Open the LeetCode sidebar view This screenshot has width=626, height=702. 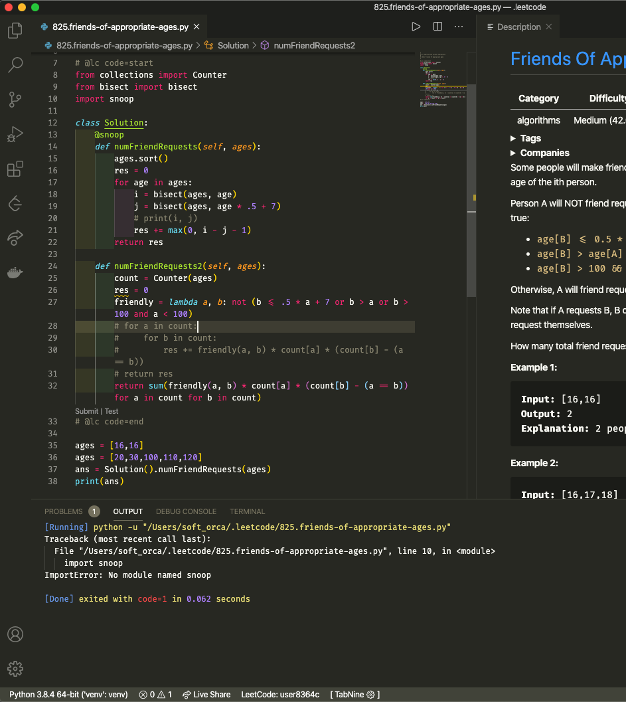[15, 204]
